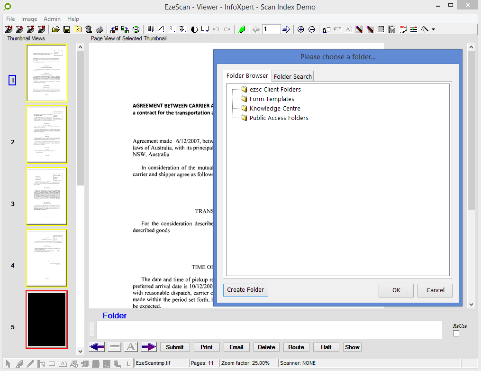
Task: Go to next page with blue arrow
Action: 286,29
